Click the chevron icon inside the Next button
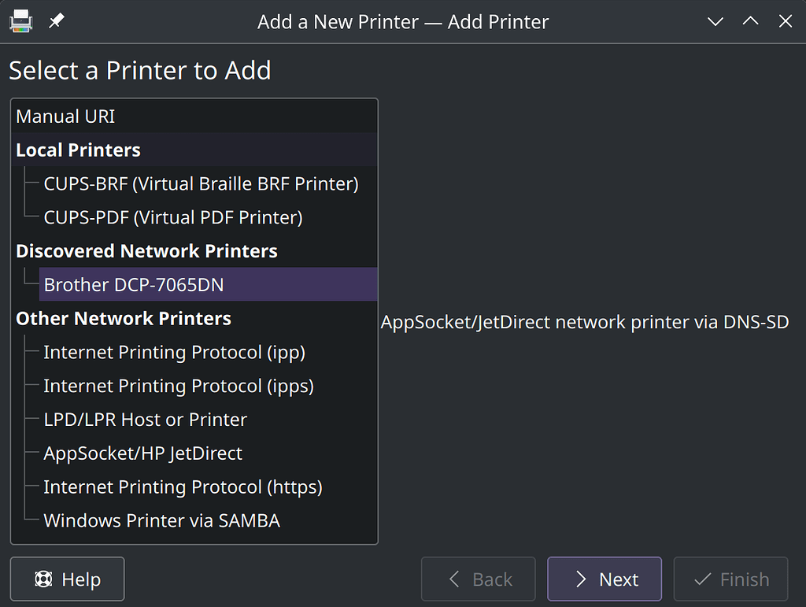This screenshot has height=607, width=806. click(579, 579)
